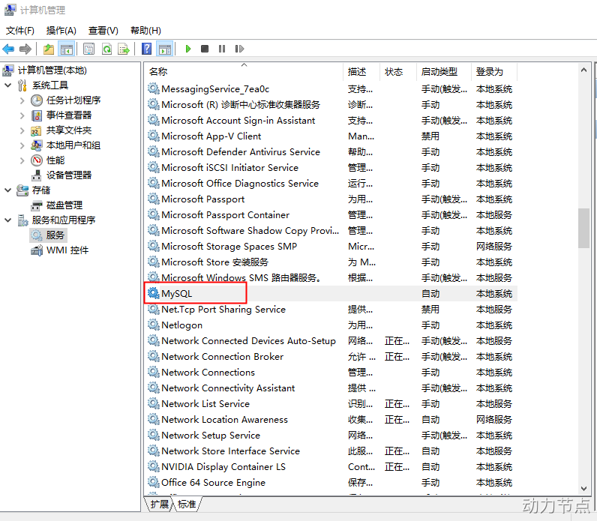This screenshot has width=597, height=521.
Task: Sort by the 描述 column header
Action: coord(361,71)
